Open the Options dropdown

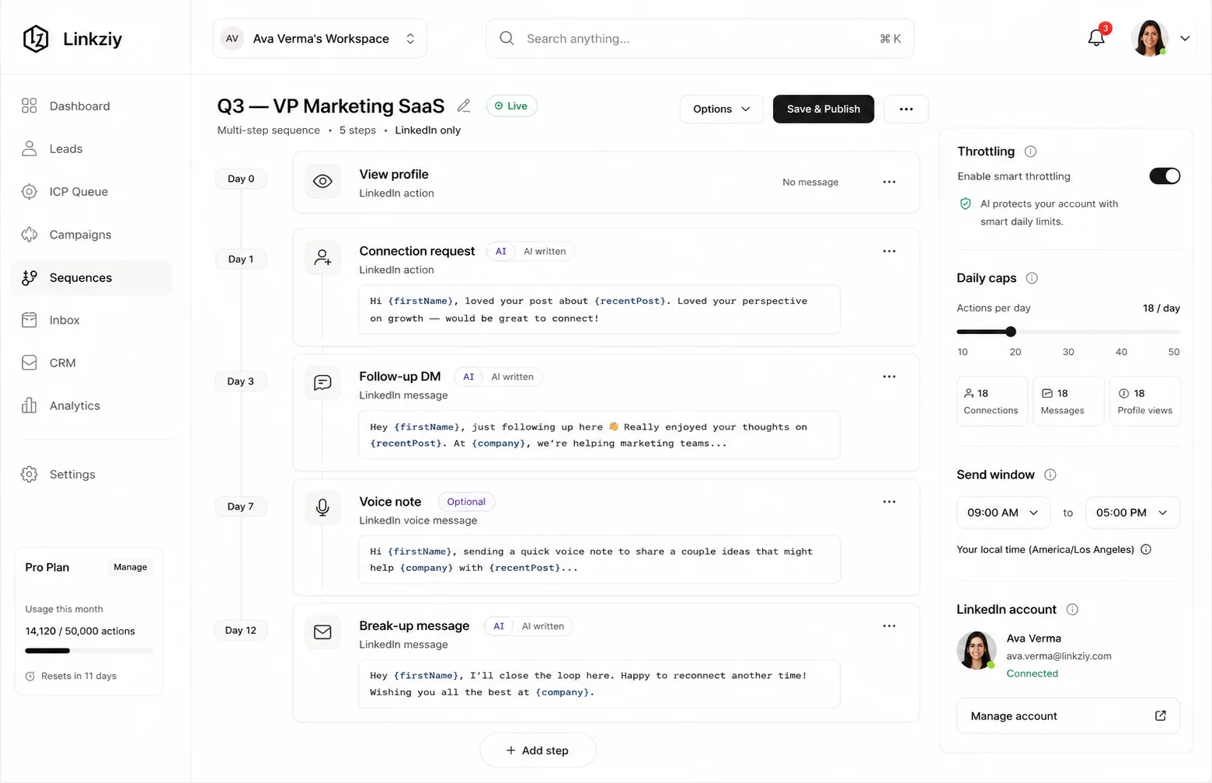721,109
